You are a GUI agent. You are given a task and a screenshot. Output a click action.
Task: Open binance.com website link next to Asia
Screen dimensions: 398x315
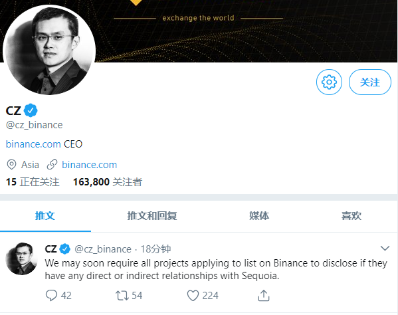[89, 165]
